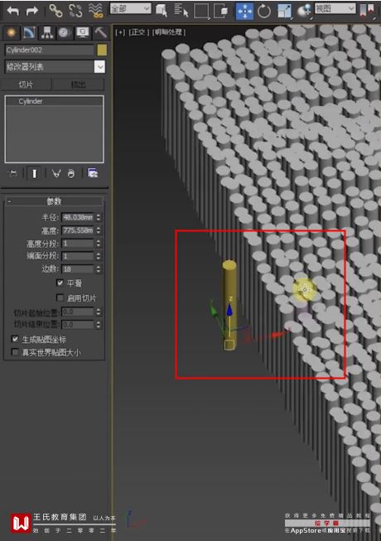Choose the Rectangular Selection Region tool
The image size is (381, 541).
coord(201,11)
